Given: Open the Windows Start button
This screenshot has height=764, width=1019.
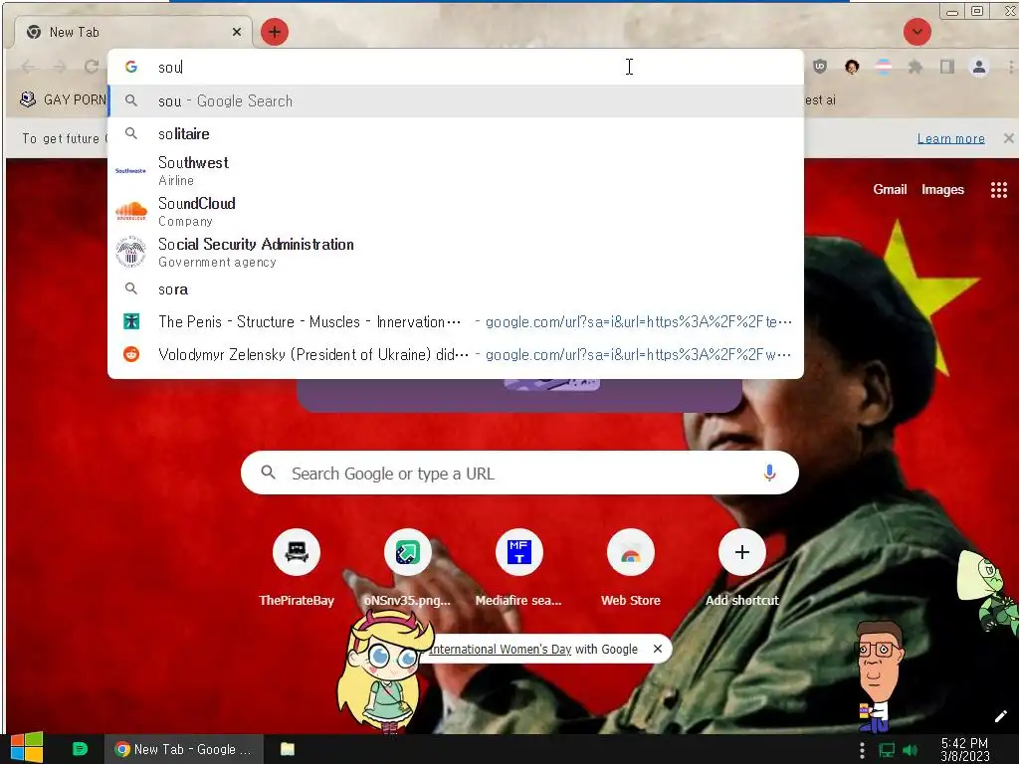Looking at the screenshot, I should coord(27,748).
